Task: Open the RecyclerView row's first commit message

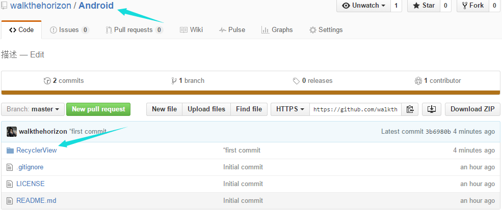Action: [x=242, y=150]
